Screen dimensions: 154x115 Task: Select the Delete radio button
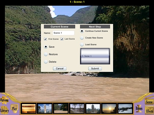[46, 62]
